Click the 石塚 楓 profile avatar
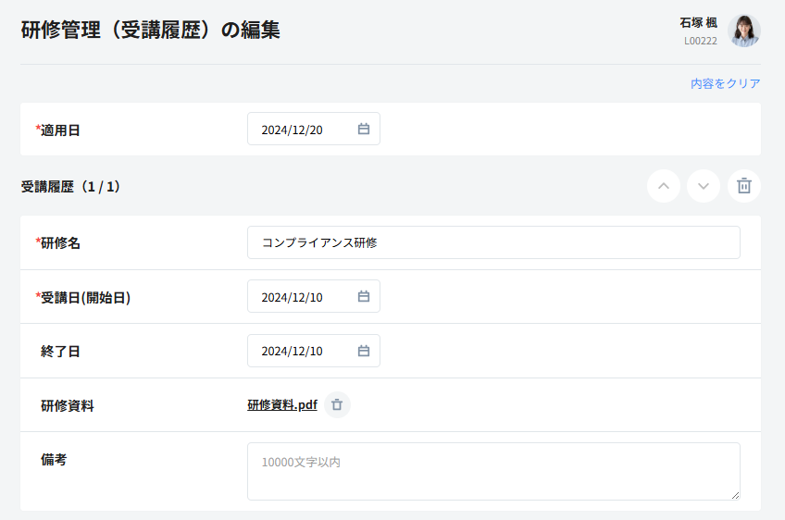 (x=743, y=31)
